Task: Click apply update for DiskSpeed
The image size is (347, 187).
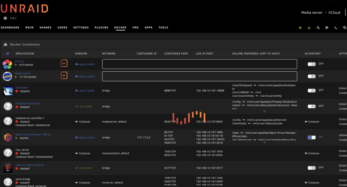Action: click(x=85, y=90)
